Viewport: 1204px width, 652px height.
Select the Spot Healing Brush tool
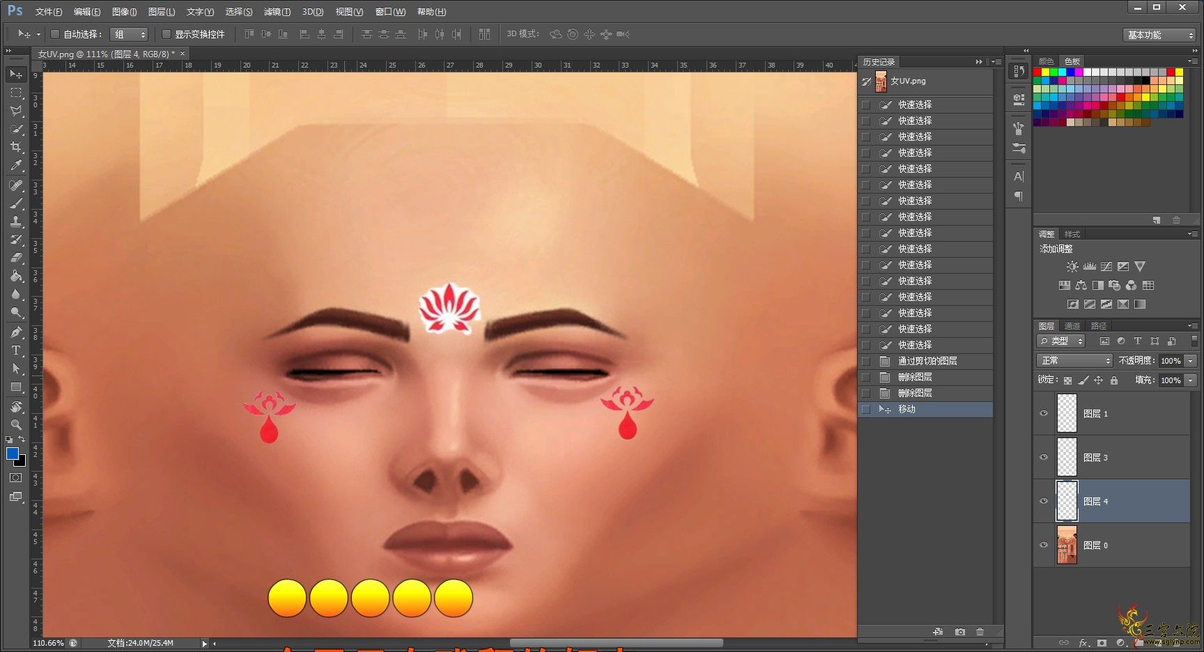(x=16, y=185)
